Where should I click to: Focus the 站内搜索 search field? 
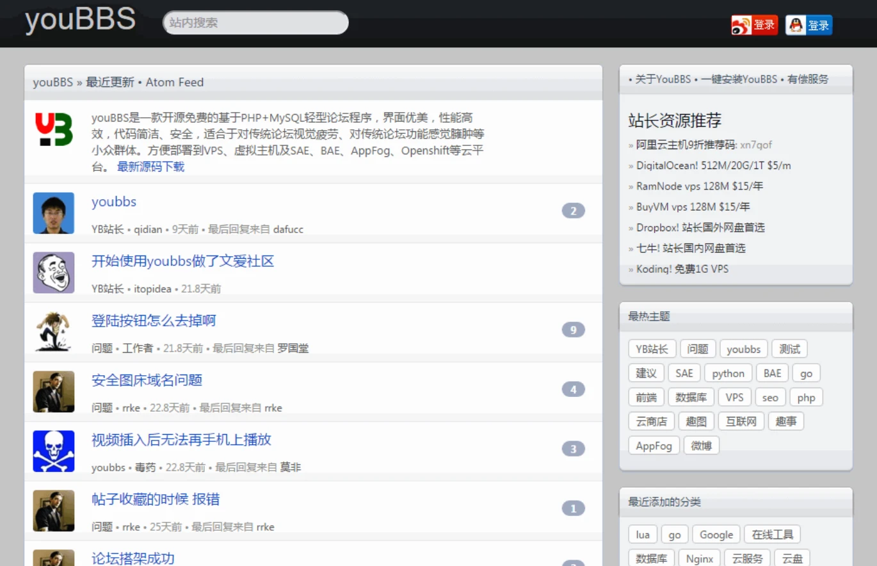pos(255,22)
